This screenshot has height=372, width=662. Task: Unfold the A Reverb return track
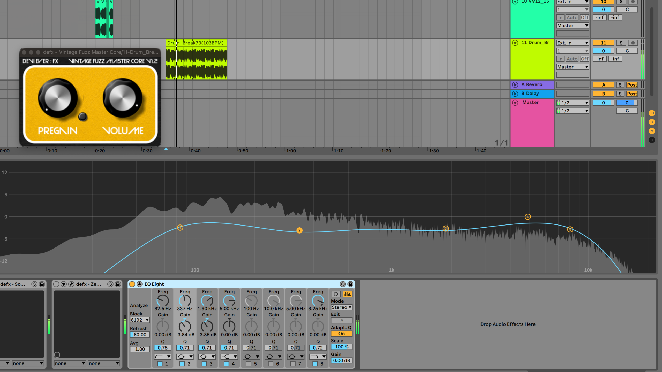[x=515, y=85]
